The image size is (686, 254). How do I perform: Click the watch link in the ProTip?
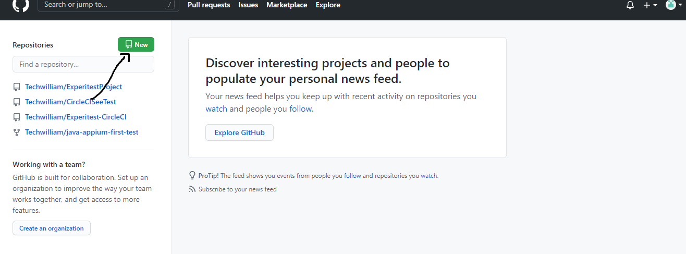tap(429, 176)
